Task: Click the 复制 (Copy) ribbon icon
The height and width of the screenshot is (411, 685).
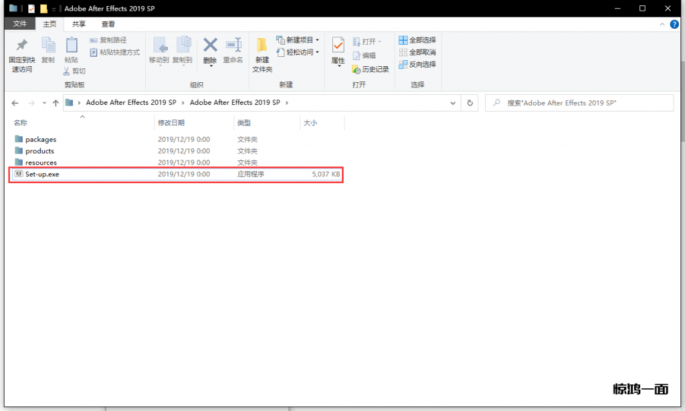Action: pyautogui.click(x=48, y=45)
